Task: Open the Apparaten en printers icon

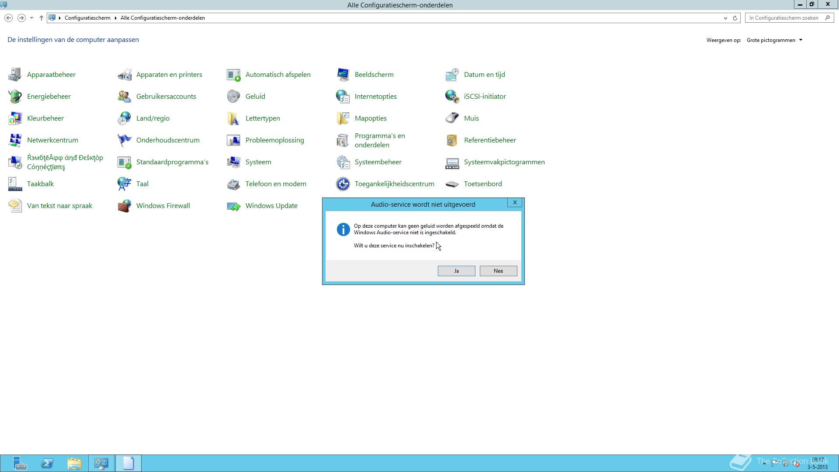Action: [x=124, y=75]
